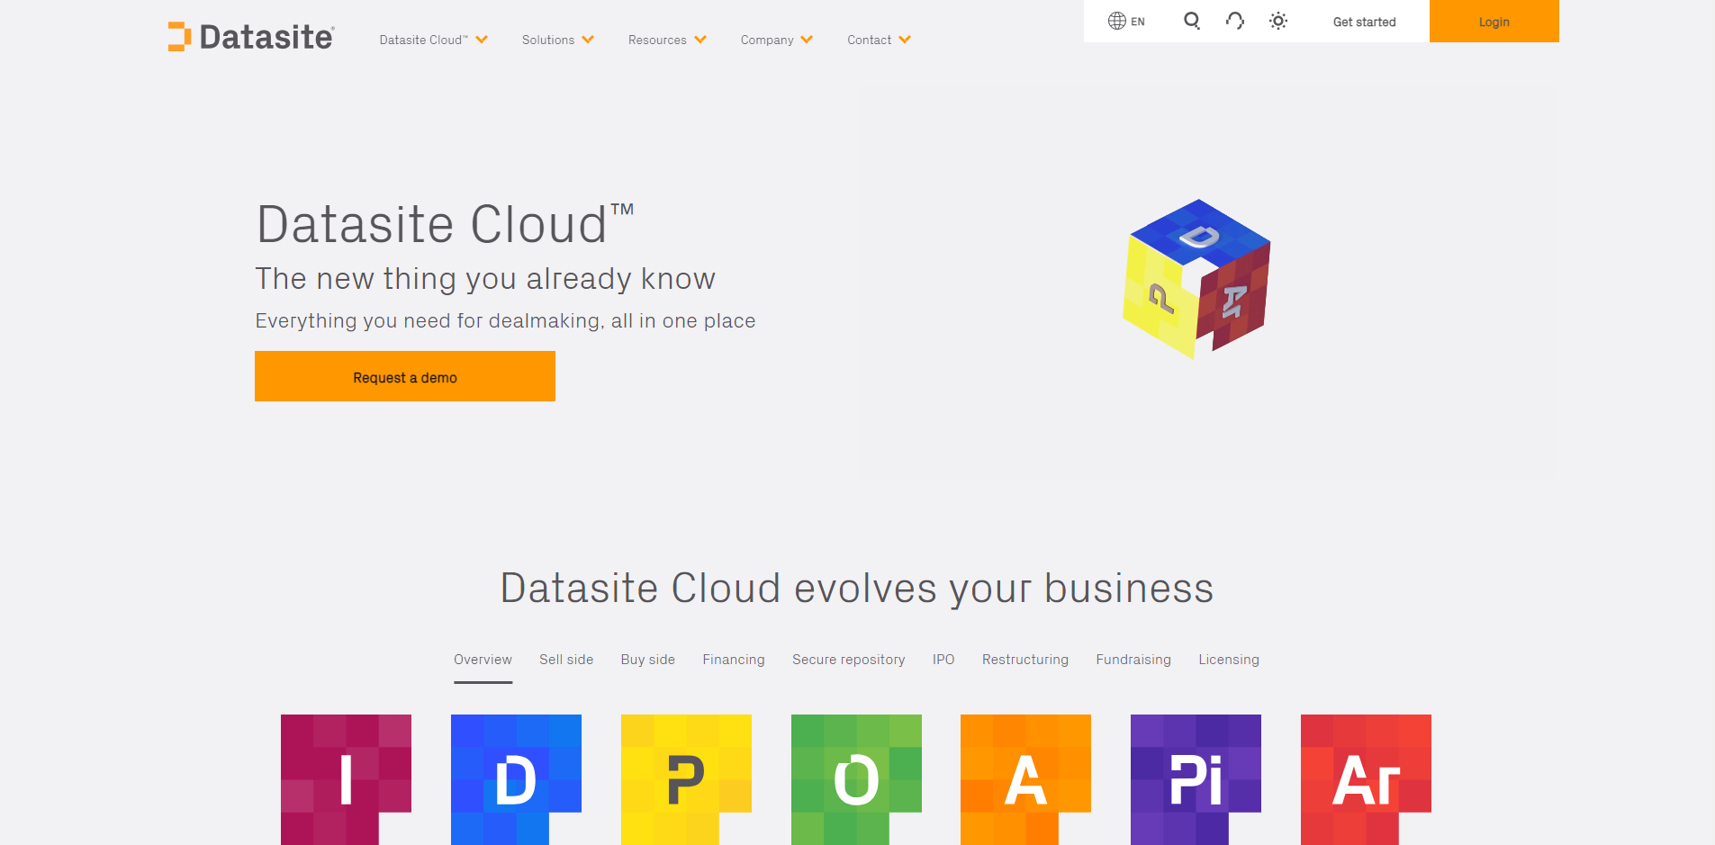Switch to the Secure repository tab

click(849, 660)
